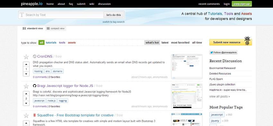Star the Bragi Javascript logger resource

(x=26, y=86)
